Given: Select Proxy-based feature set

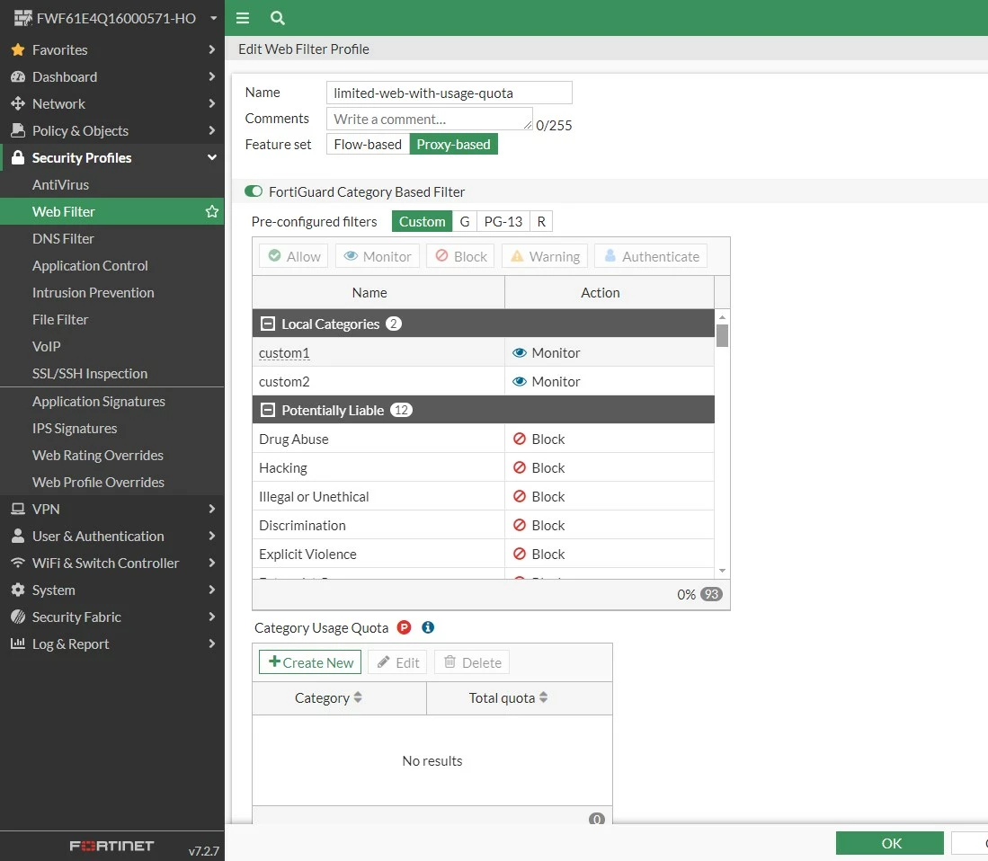Looking at the screenshot, I should (454, 144).
